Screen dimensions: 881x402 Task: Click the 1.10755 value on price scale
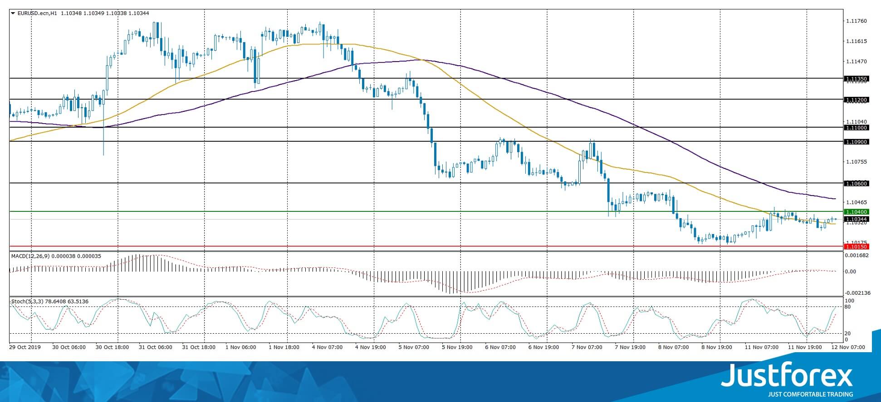click(x=857, y=162)
